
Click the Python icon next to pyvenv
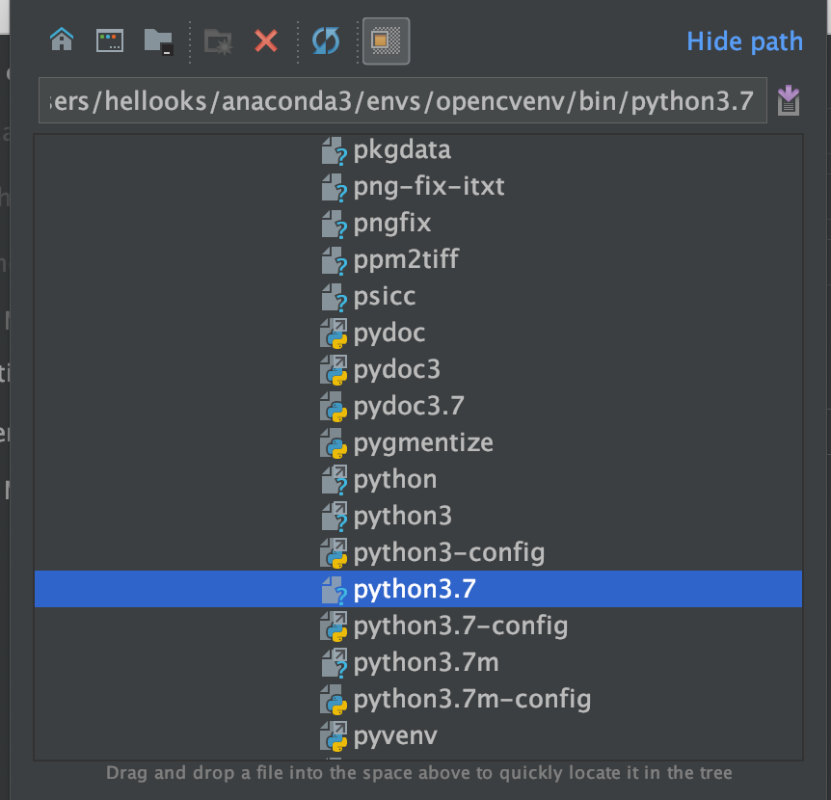[x=334, y=735]
